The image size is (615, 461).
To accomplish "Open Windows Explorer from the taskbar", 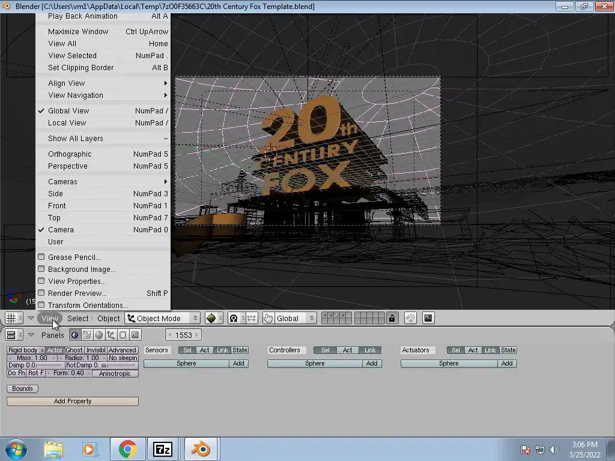I will (53, 450).
